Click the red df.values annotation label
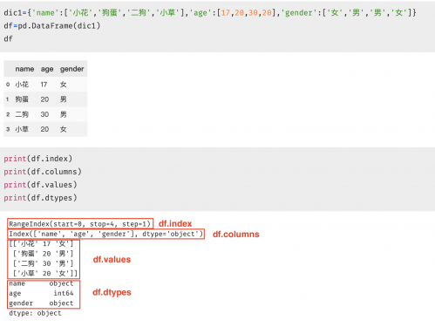Image resolution: width=435 pixels, height=327 pixels. 112,259
